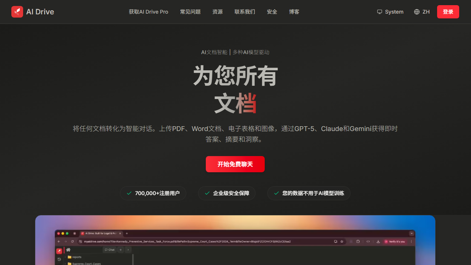Click the AI Drive brand name link
The width and height of the screenshot is (471, 265).
tap(40, 12)
